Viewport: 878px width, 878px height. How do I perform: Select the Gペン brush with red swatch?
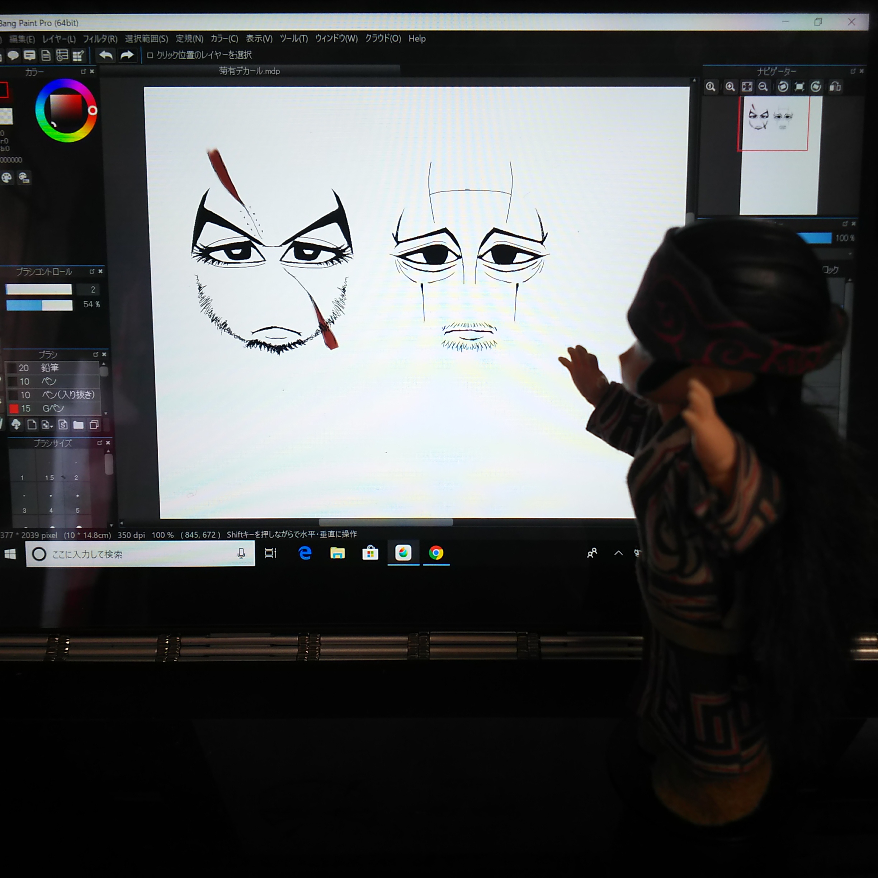click(x=53, y=408)
